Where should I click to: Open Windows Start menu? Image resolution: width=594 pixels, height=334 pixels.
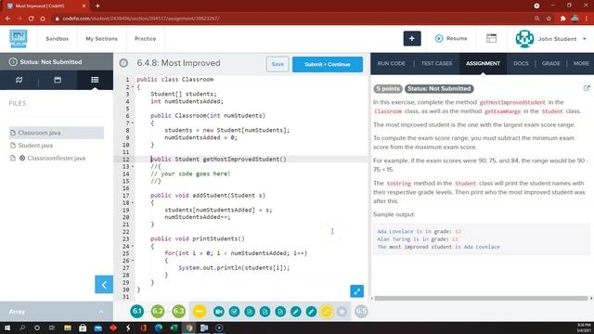pyautogui.click(x=7, y=328)
